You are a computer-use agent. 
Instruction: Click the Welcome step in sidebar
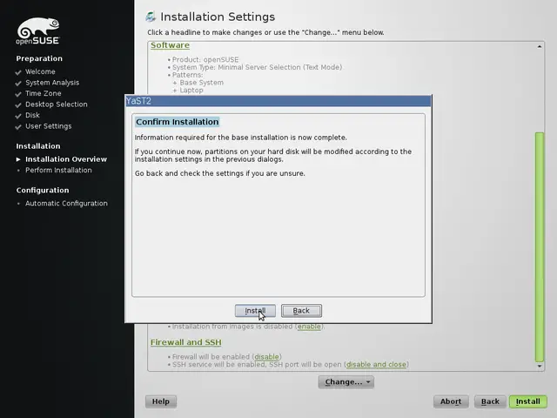[x=40, y=71]
